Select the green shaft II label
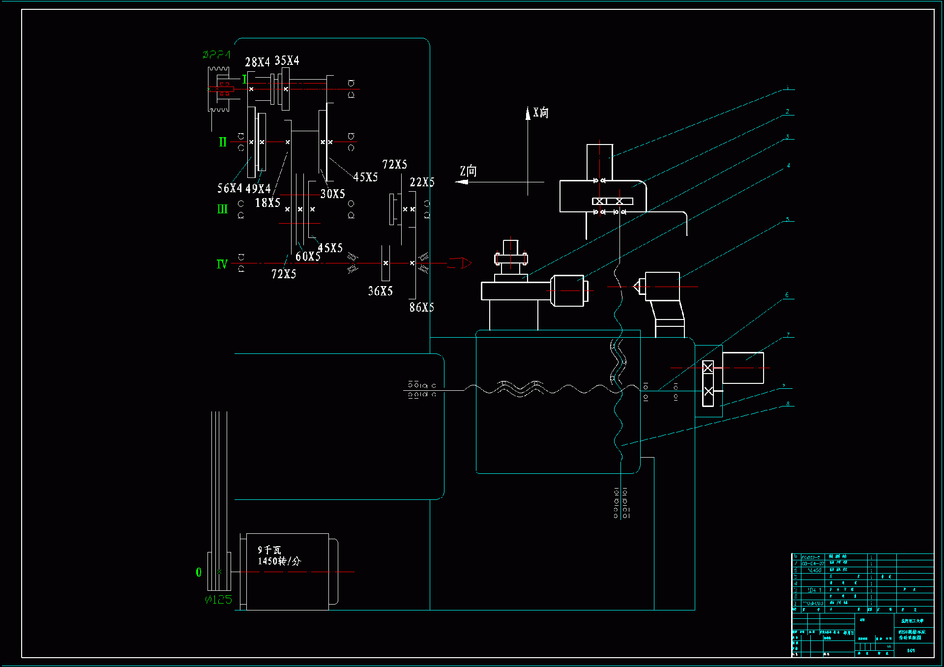This screenshot has width=944, height=667. point(223,143)
